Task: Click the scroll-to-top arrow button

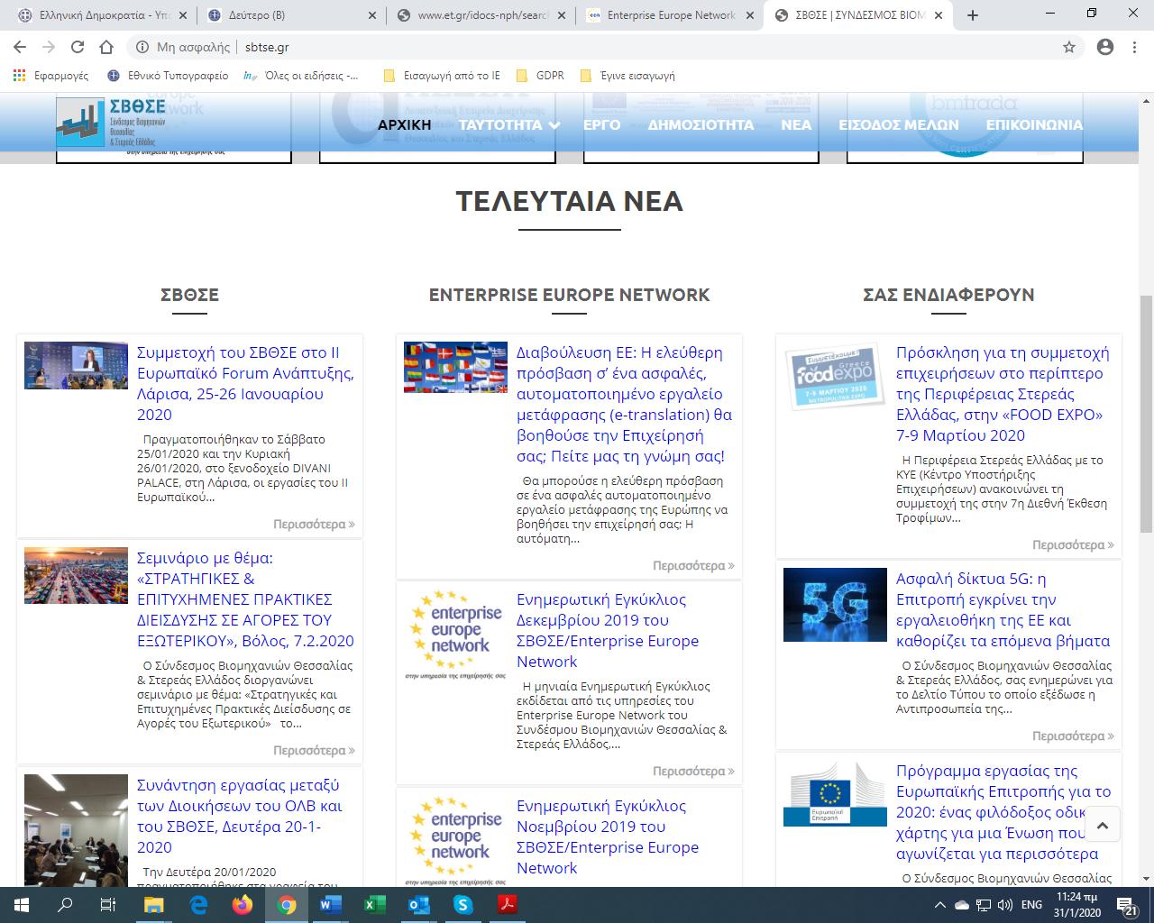Action: [1102, 824]
